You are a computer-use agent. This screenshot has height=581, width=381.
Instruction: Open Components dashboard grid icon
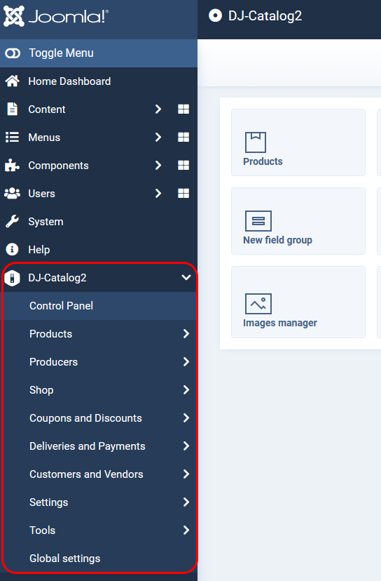183,166
